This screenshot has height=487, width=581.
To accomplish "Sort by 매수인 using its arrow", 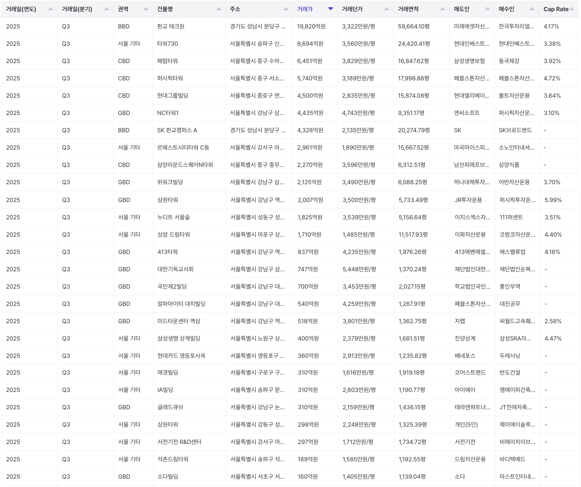I will point(532,9).
